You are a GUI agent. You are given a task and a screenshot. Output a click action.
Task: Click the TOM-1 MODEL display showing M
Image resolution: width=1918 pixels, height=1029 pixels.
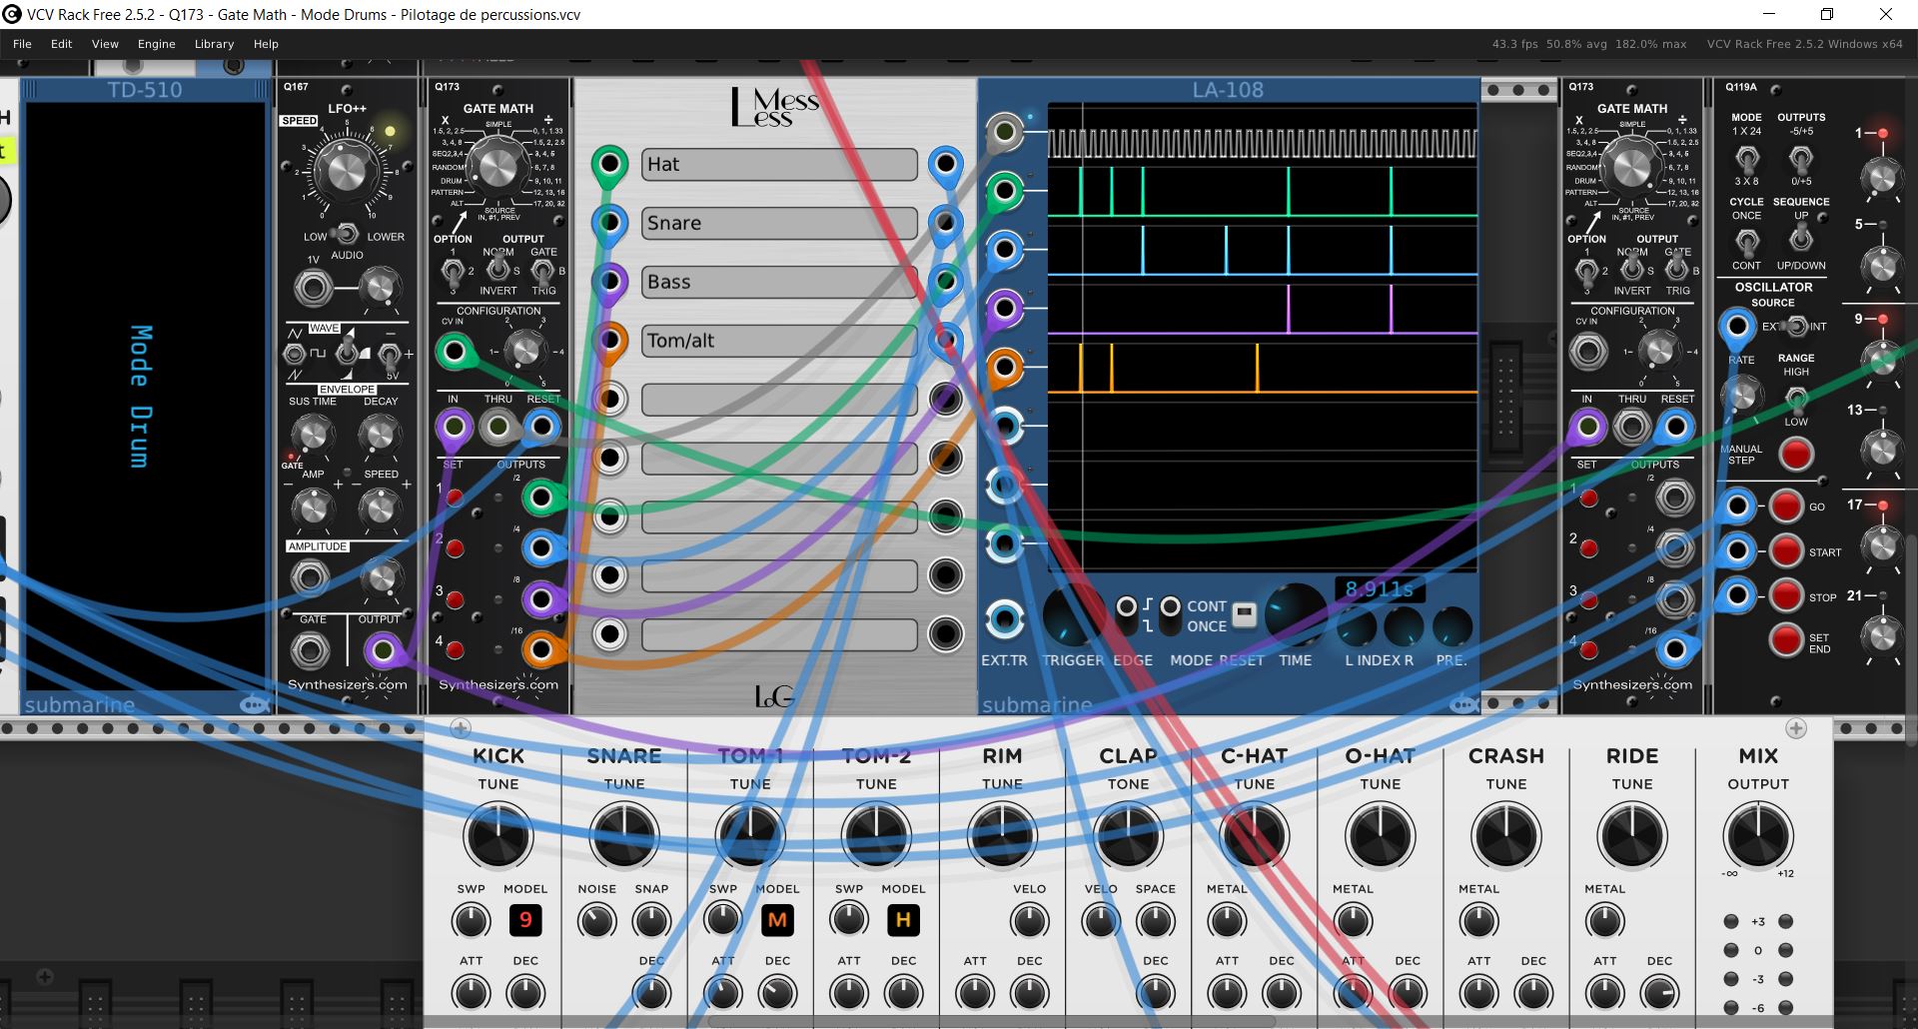[x=777, y=919]
